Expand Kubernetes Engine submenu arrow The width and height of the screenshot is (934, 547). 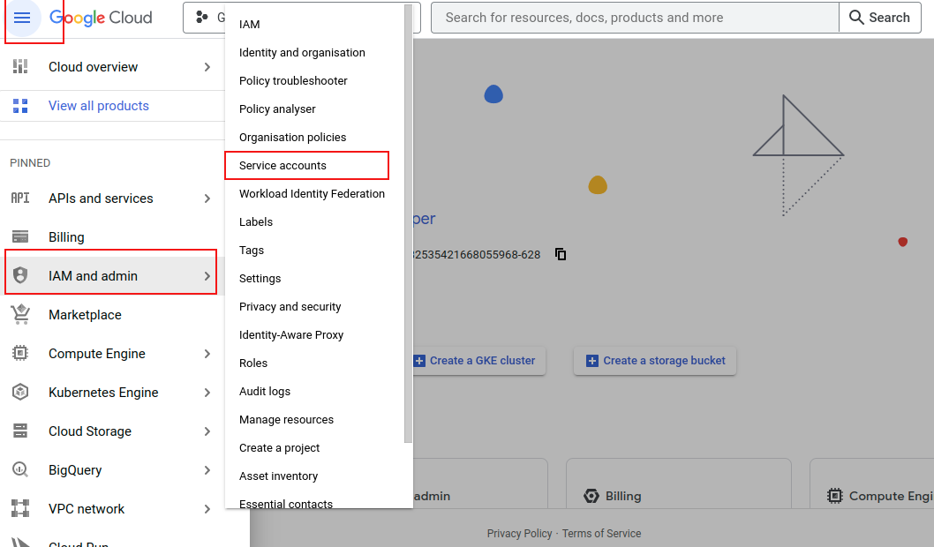click(x=207, y=393)
